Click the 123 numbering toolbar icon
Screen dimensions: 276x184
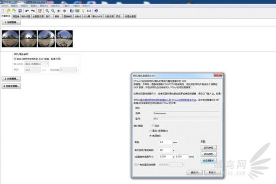click(89, 11)
